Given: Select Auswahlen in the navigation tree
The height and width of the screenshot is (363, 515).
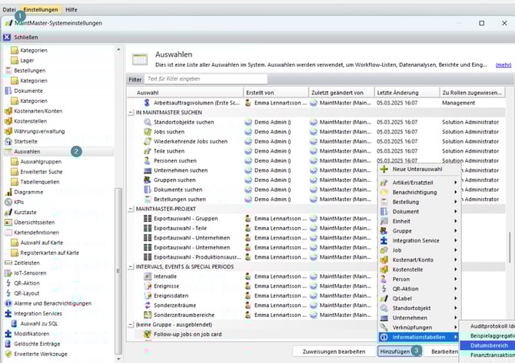Looking at the screenshot, I should pos(27,151).
